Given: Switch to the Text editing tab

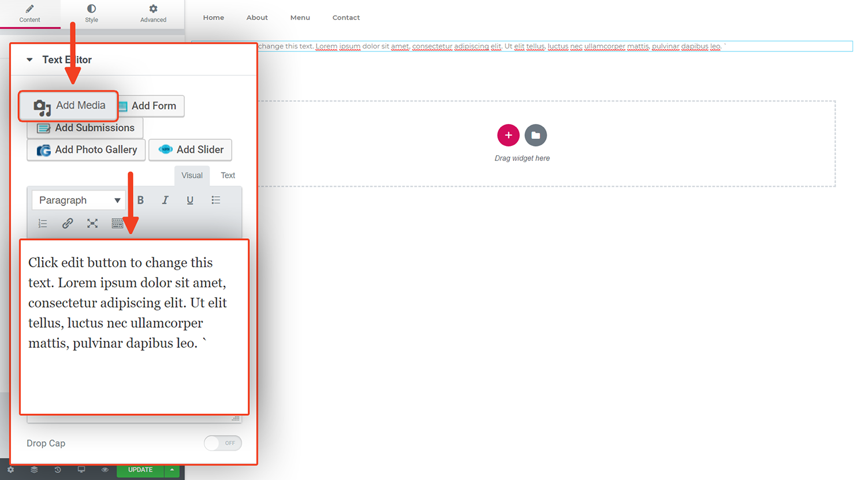Looking at the screenshot, I should [x=228, y=175].
